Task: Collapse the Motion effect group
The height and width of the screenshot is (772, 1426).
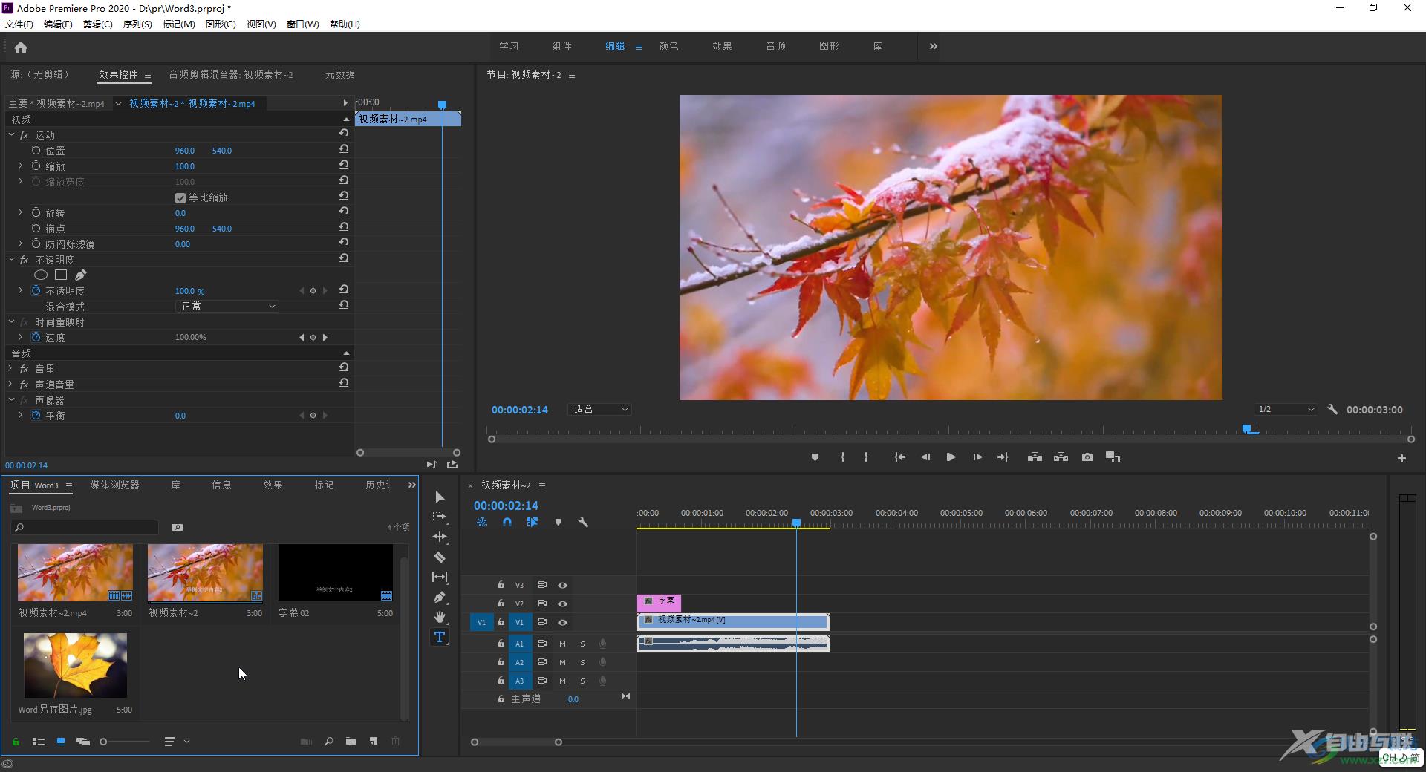Action: pyautogui.click(x=11, y=135)
